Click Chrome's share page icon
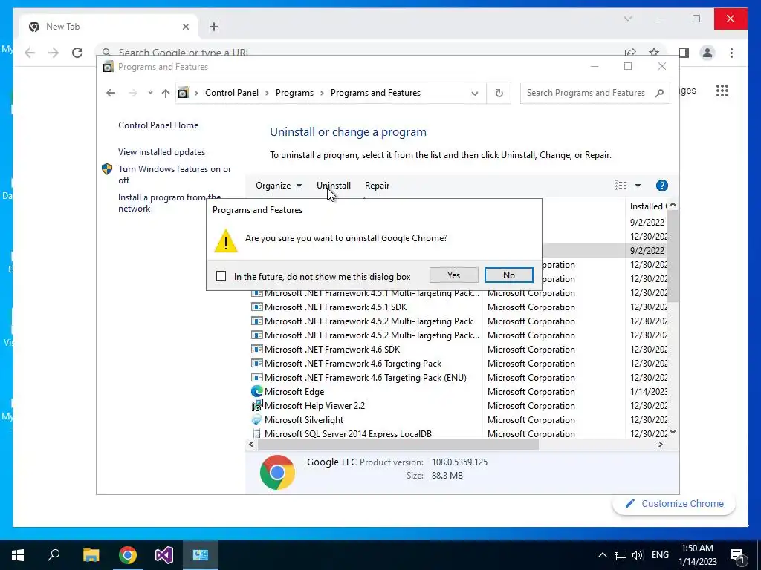The width and height of the screenshot is (761, 570). pyautogui.click(x=630, y=53)
